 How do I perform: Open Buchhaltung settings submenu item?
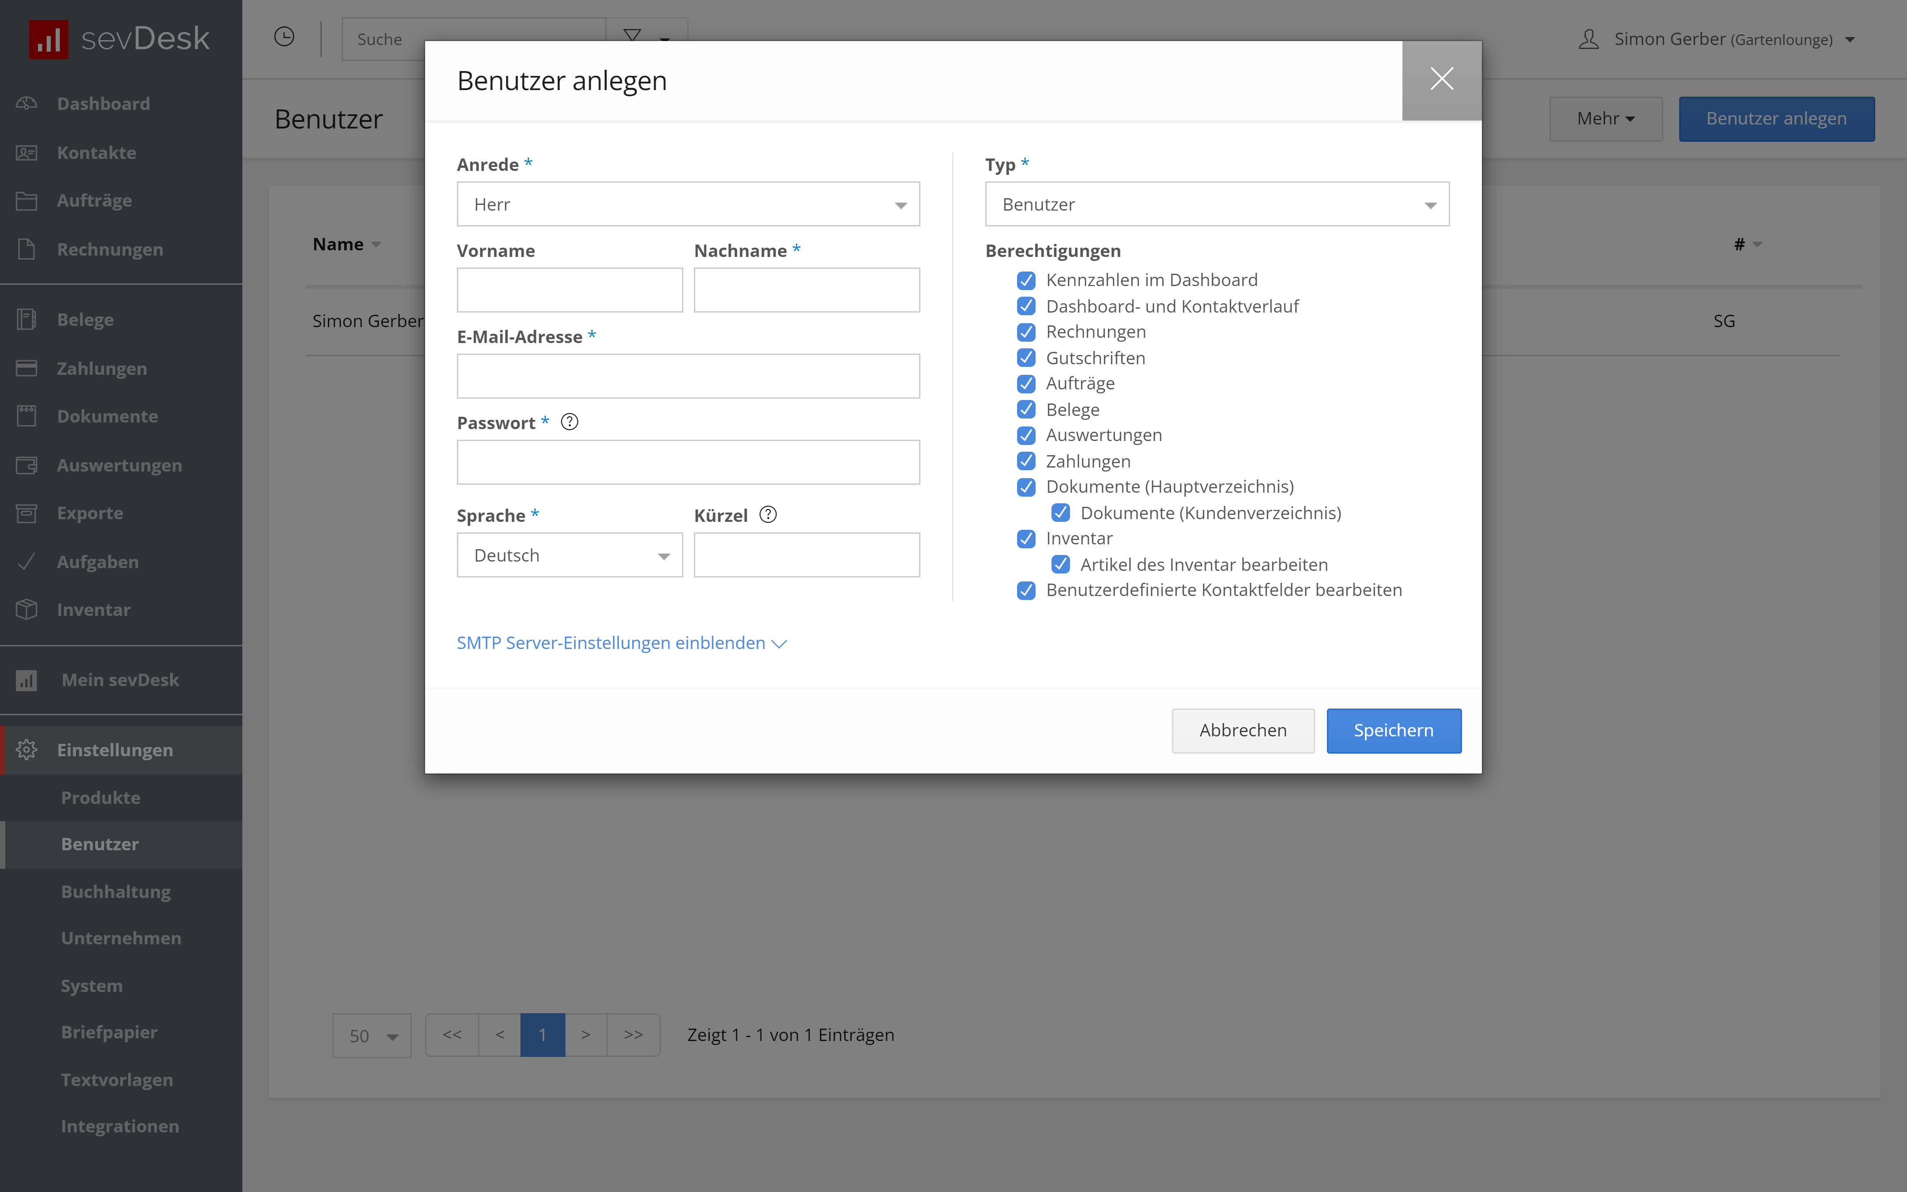coord(116,892)
